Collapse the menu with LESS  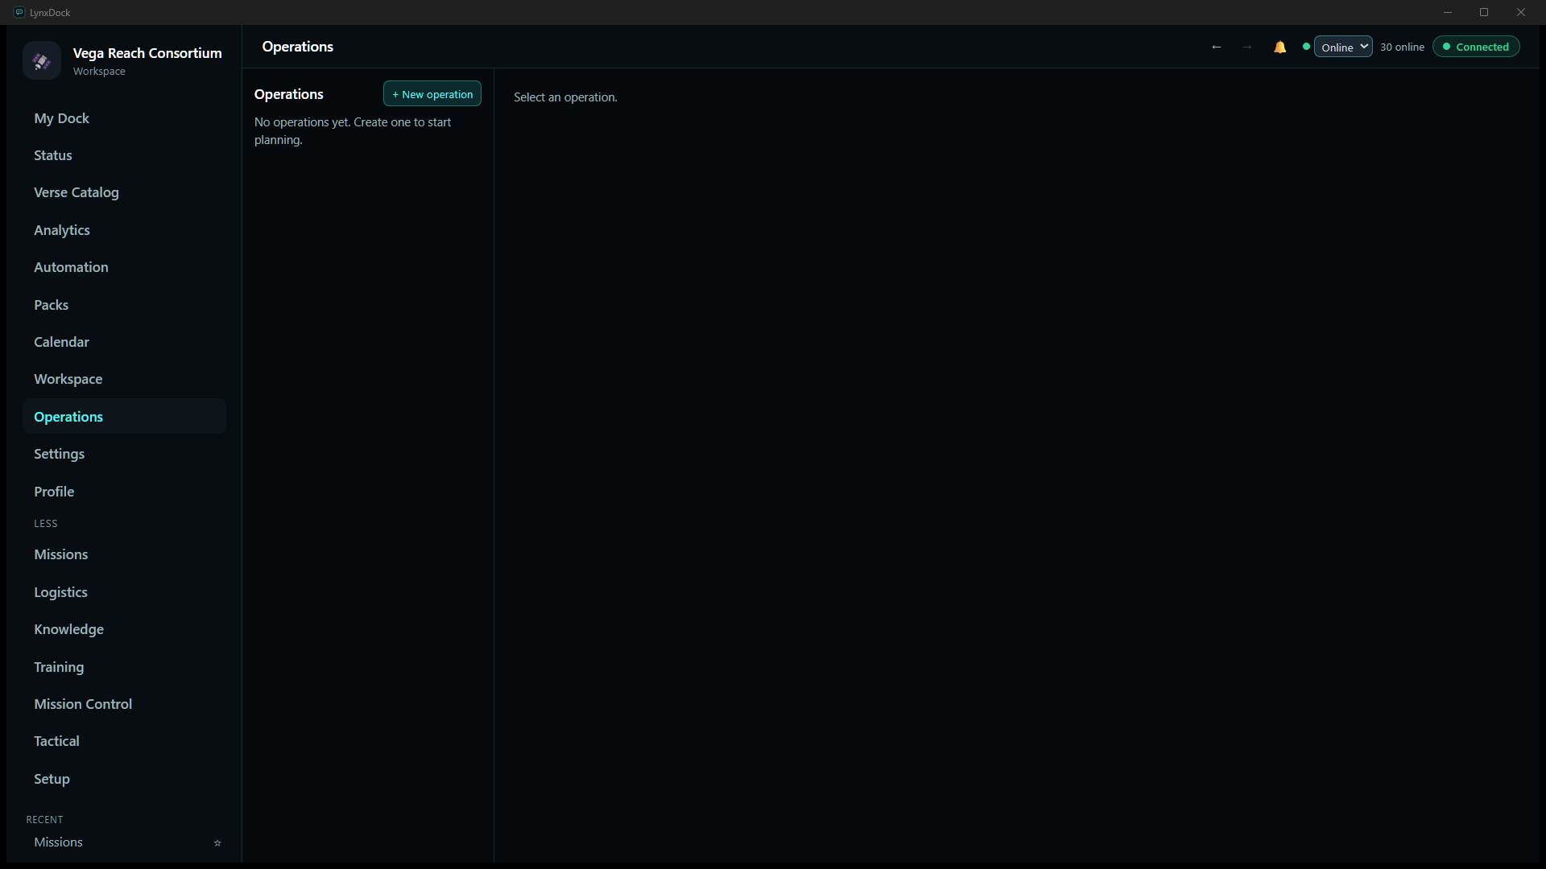46,524
